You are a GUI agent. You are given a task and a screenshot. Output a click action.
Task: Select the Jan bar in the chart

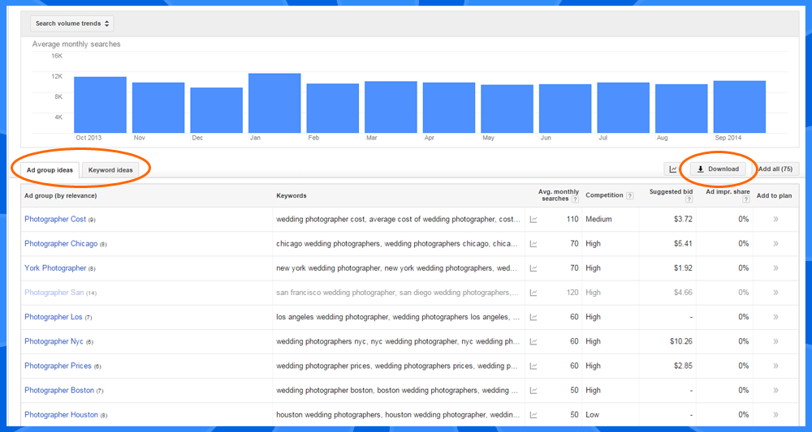click(x=274, y=103)
